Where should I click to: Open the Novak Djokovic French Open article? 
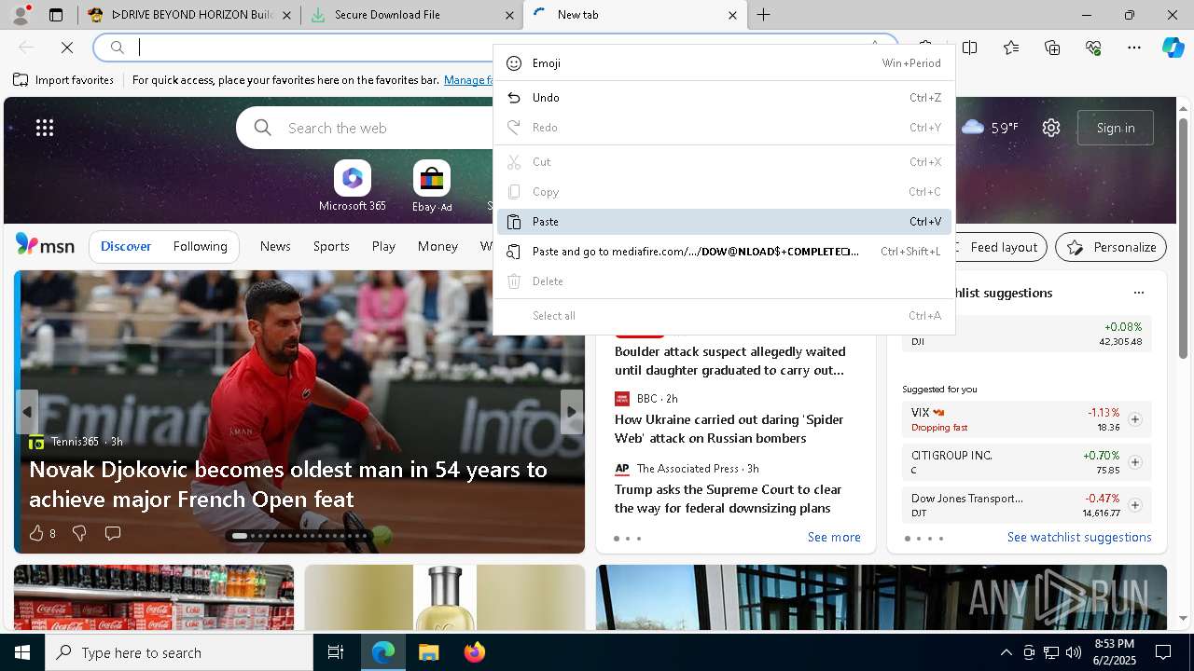point(288,485)
